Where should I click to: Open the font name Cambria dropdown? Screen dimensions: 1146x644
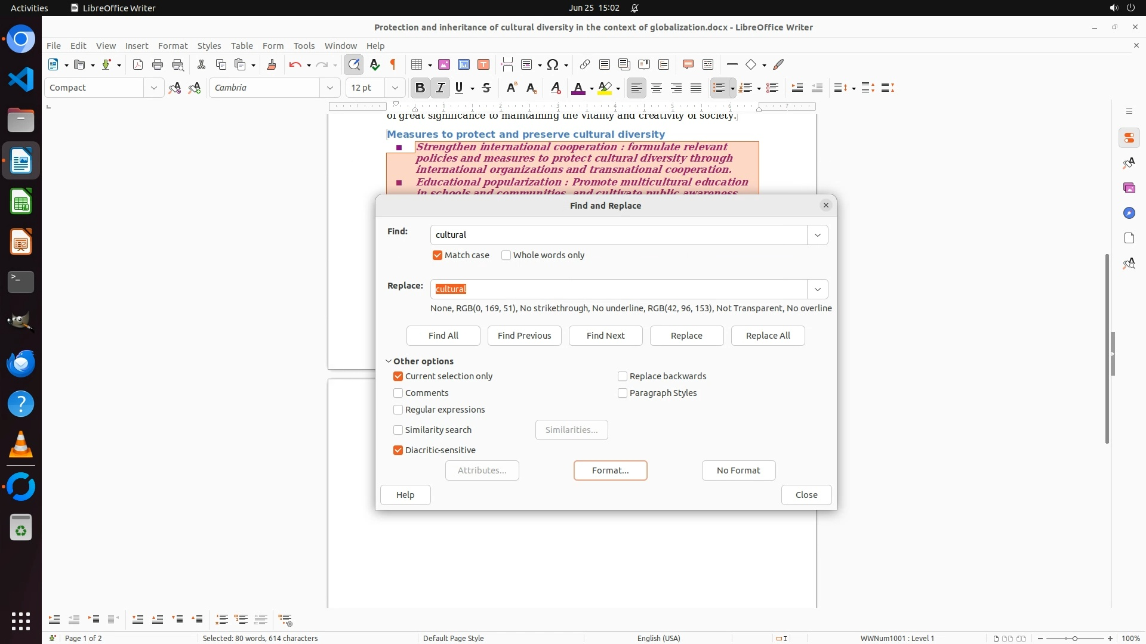coord(330,88)
